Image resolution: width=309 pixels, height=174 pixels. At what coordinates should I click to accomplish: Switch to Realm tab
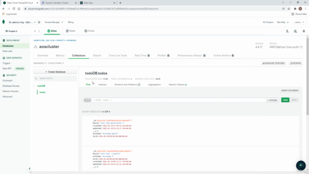pos(70,31)
